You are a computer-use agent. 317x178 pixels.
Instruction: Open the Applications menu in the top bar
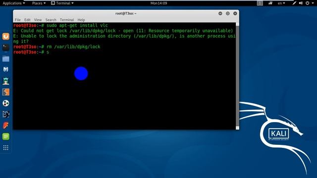14,3
